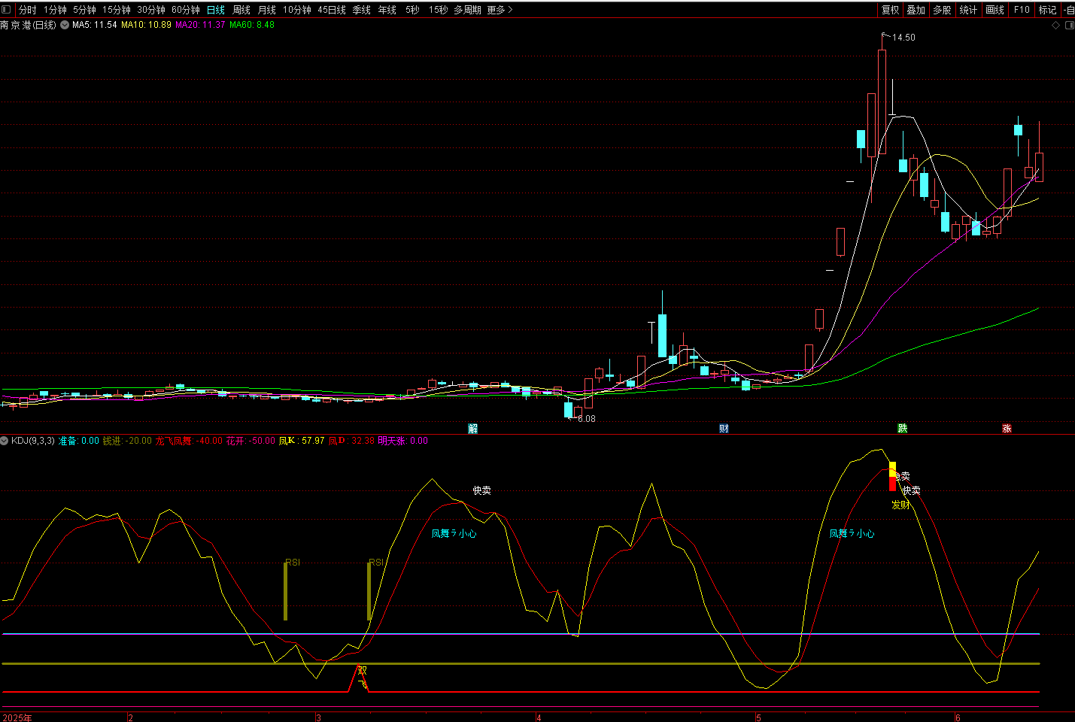
Task: Switch to 15分钟 period
Action: click(x=117, y=10)
